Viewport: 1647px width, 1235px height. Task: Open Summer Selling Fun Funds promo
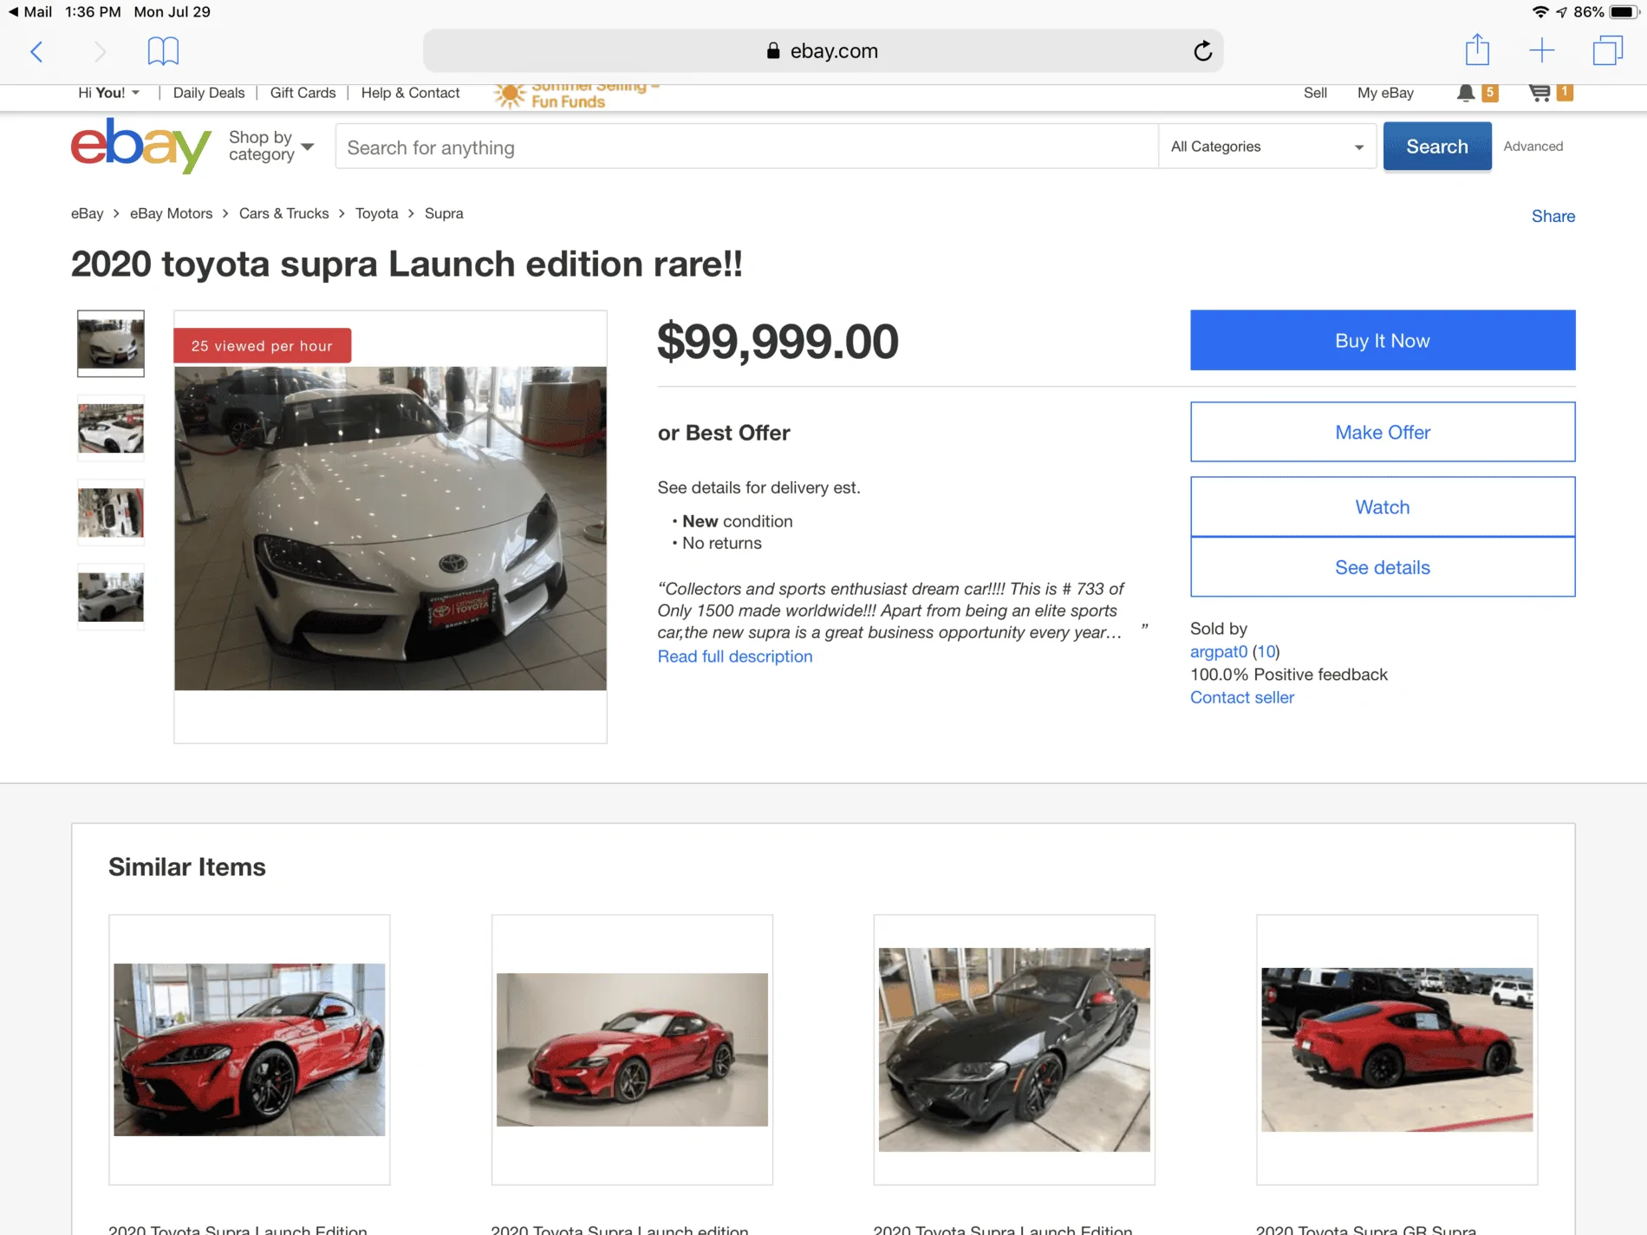576,95
